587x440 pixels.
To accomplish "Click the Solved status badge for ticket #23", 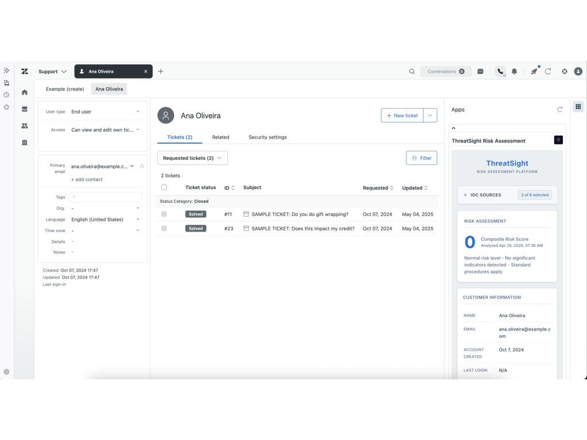I will pyautogui.click(x=195, y=229).
